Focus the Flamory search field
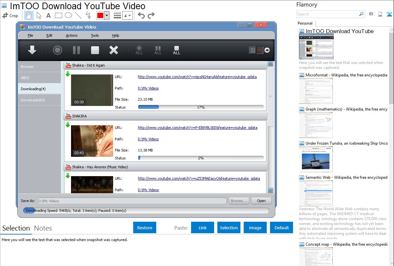Image resolution: width=394 pixels, height=266 pixels. [327, 14]
